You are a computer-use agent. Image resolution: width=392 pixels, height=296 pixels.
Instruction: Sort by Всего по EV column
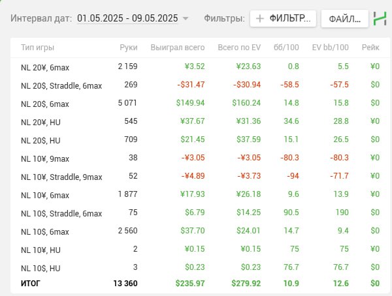tap(239, 48)
